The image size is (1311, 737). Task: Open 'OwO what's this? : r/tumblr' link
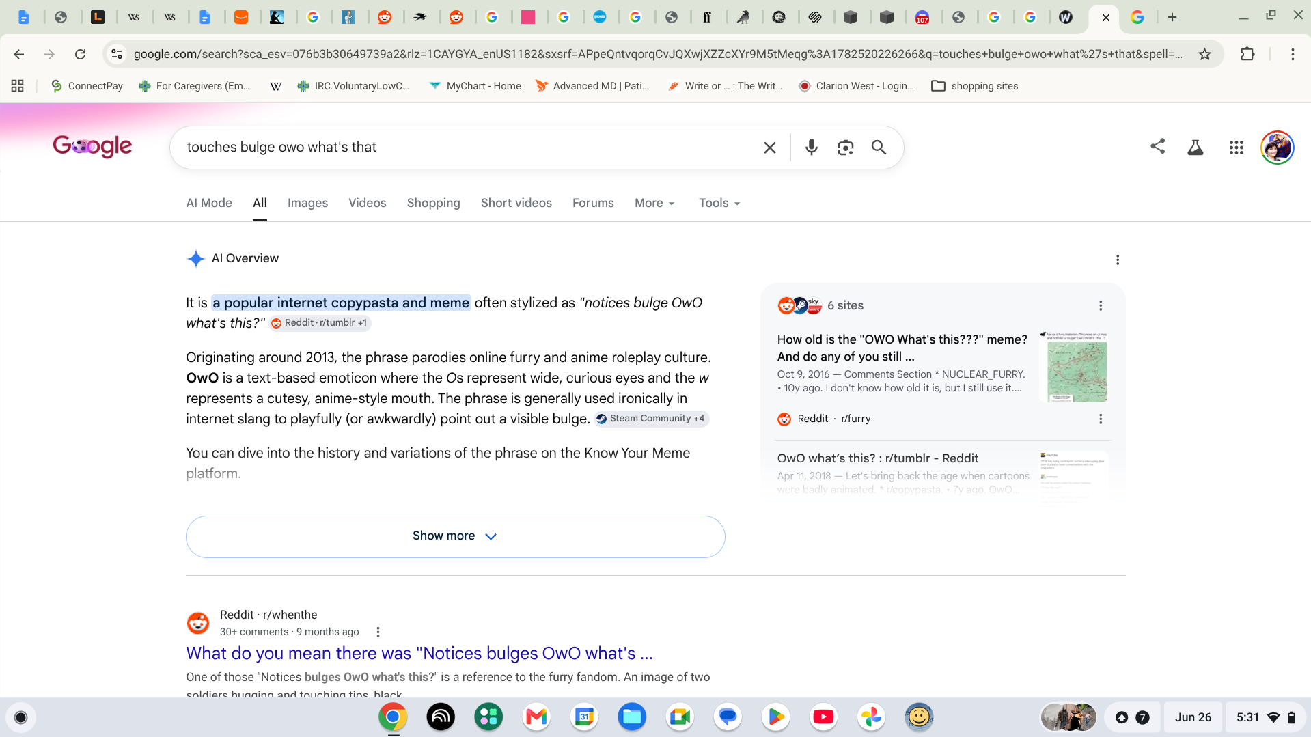(x=878, y=458)
